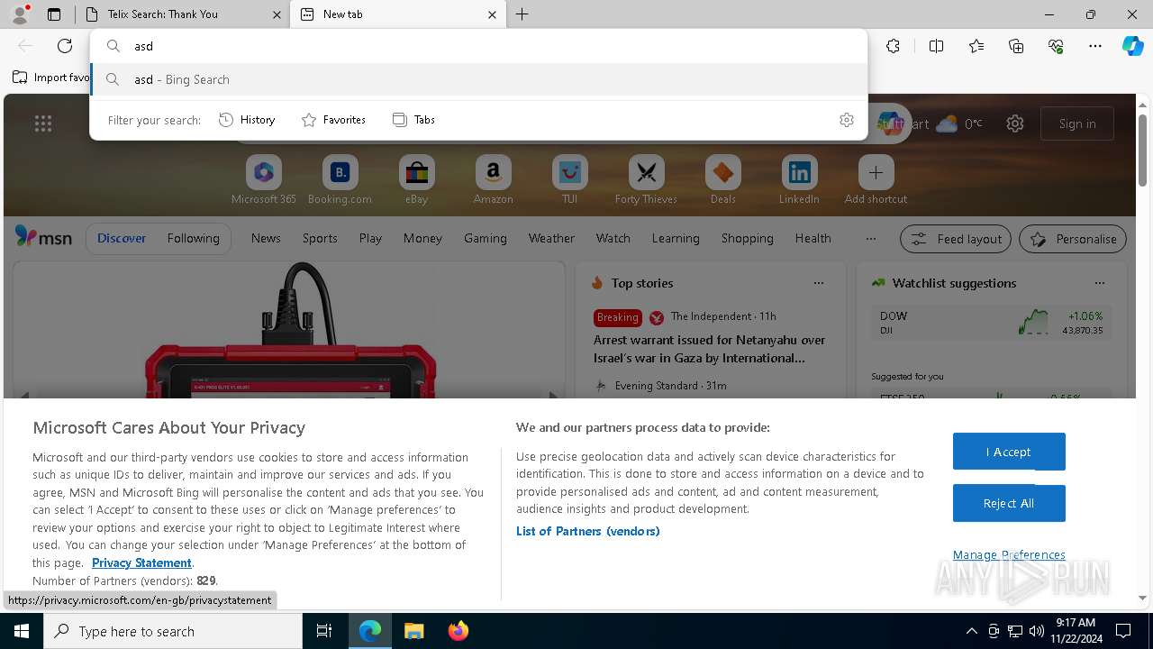The height and width of the screenshot is (649, 1153).
Task: Open File Explorer from taskbar
Action: click(x=414, y=631)
